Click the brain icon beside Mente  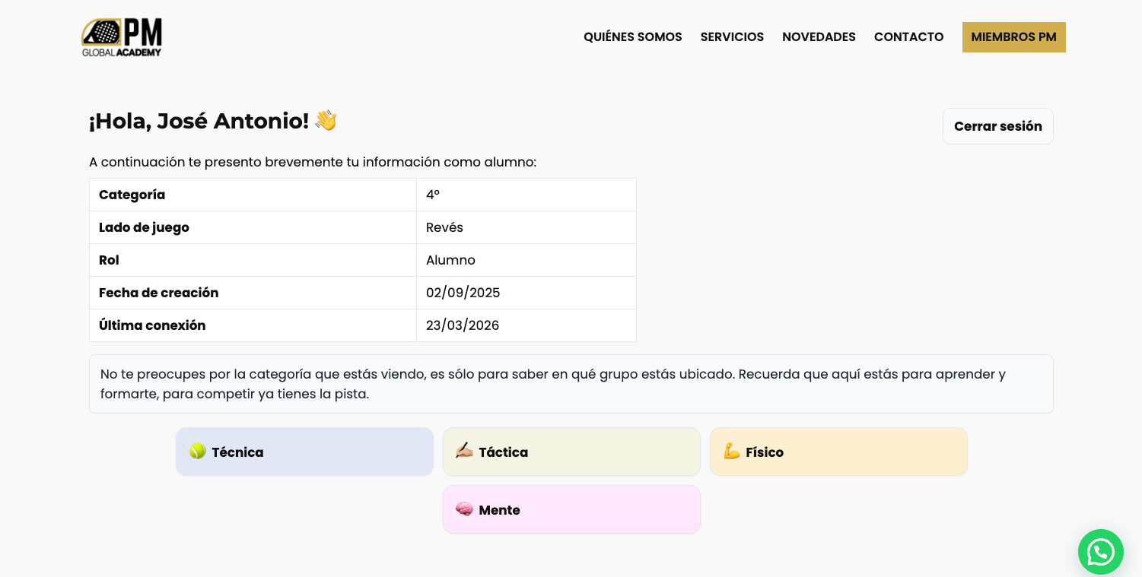coord(464,509)
